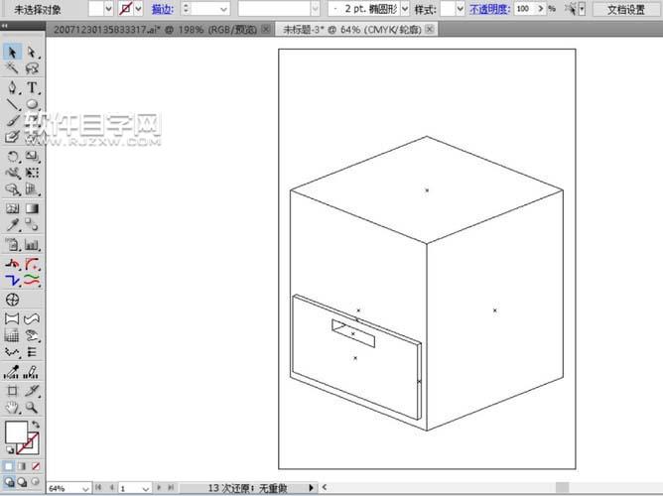The image size is (663, 496).
Task: Select the Scale tool
Action: 32,157
